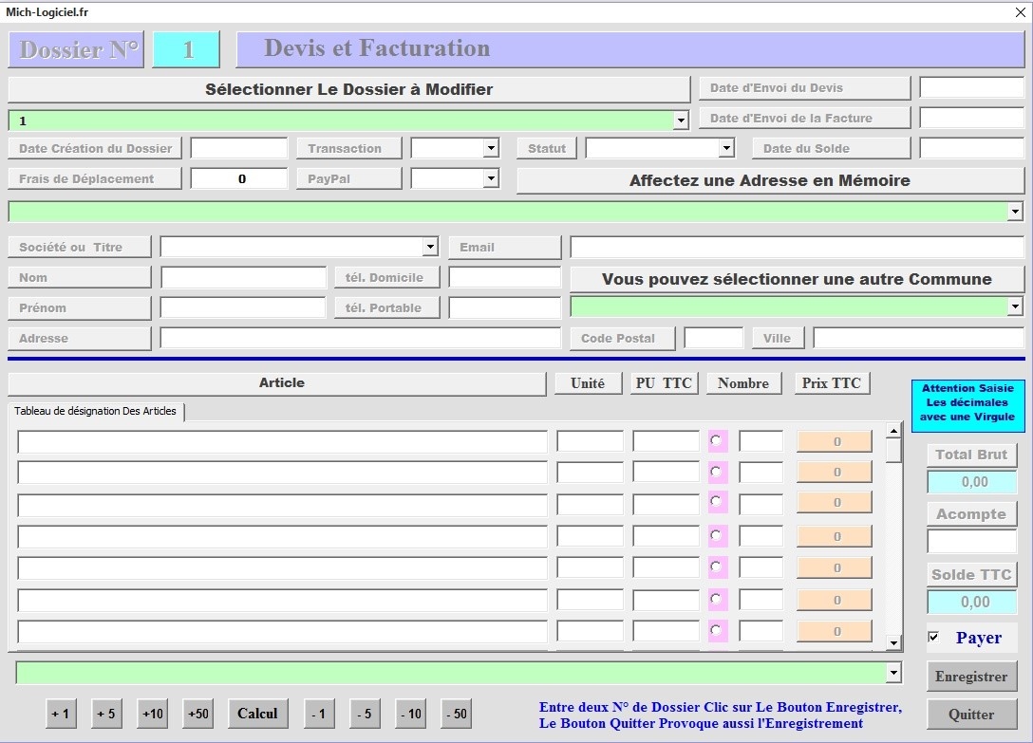The image size is (1033, 743).
Task: Open the PayPal dropdown
Action: (491, 178)
